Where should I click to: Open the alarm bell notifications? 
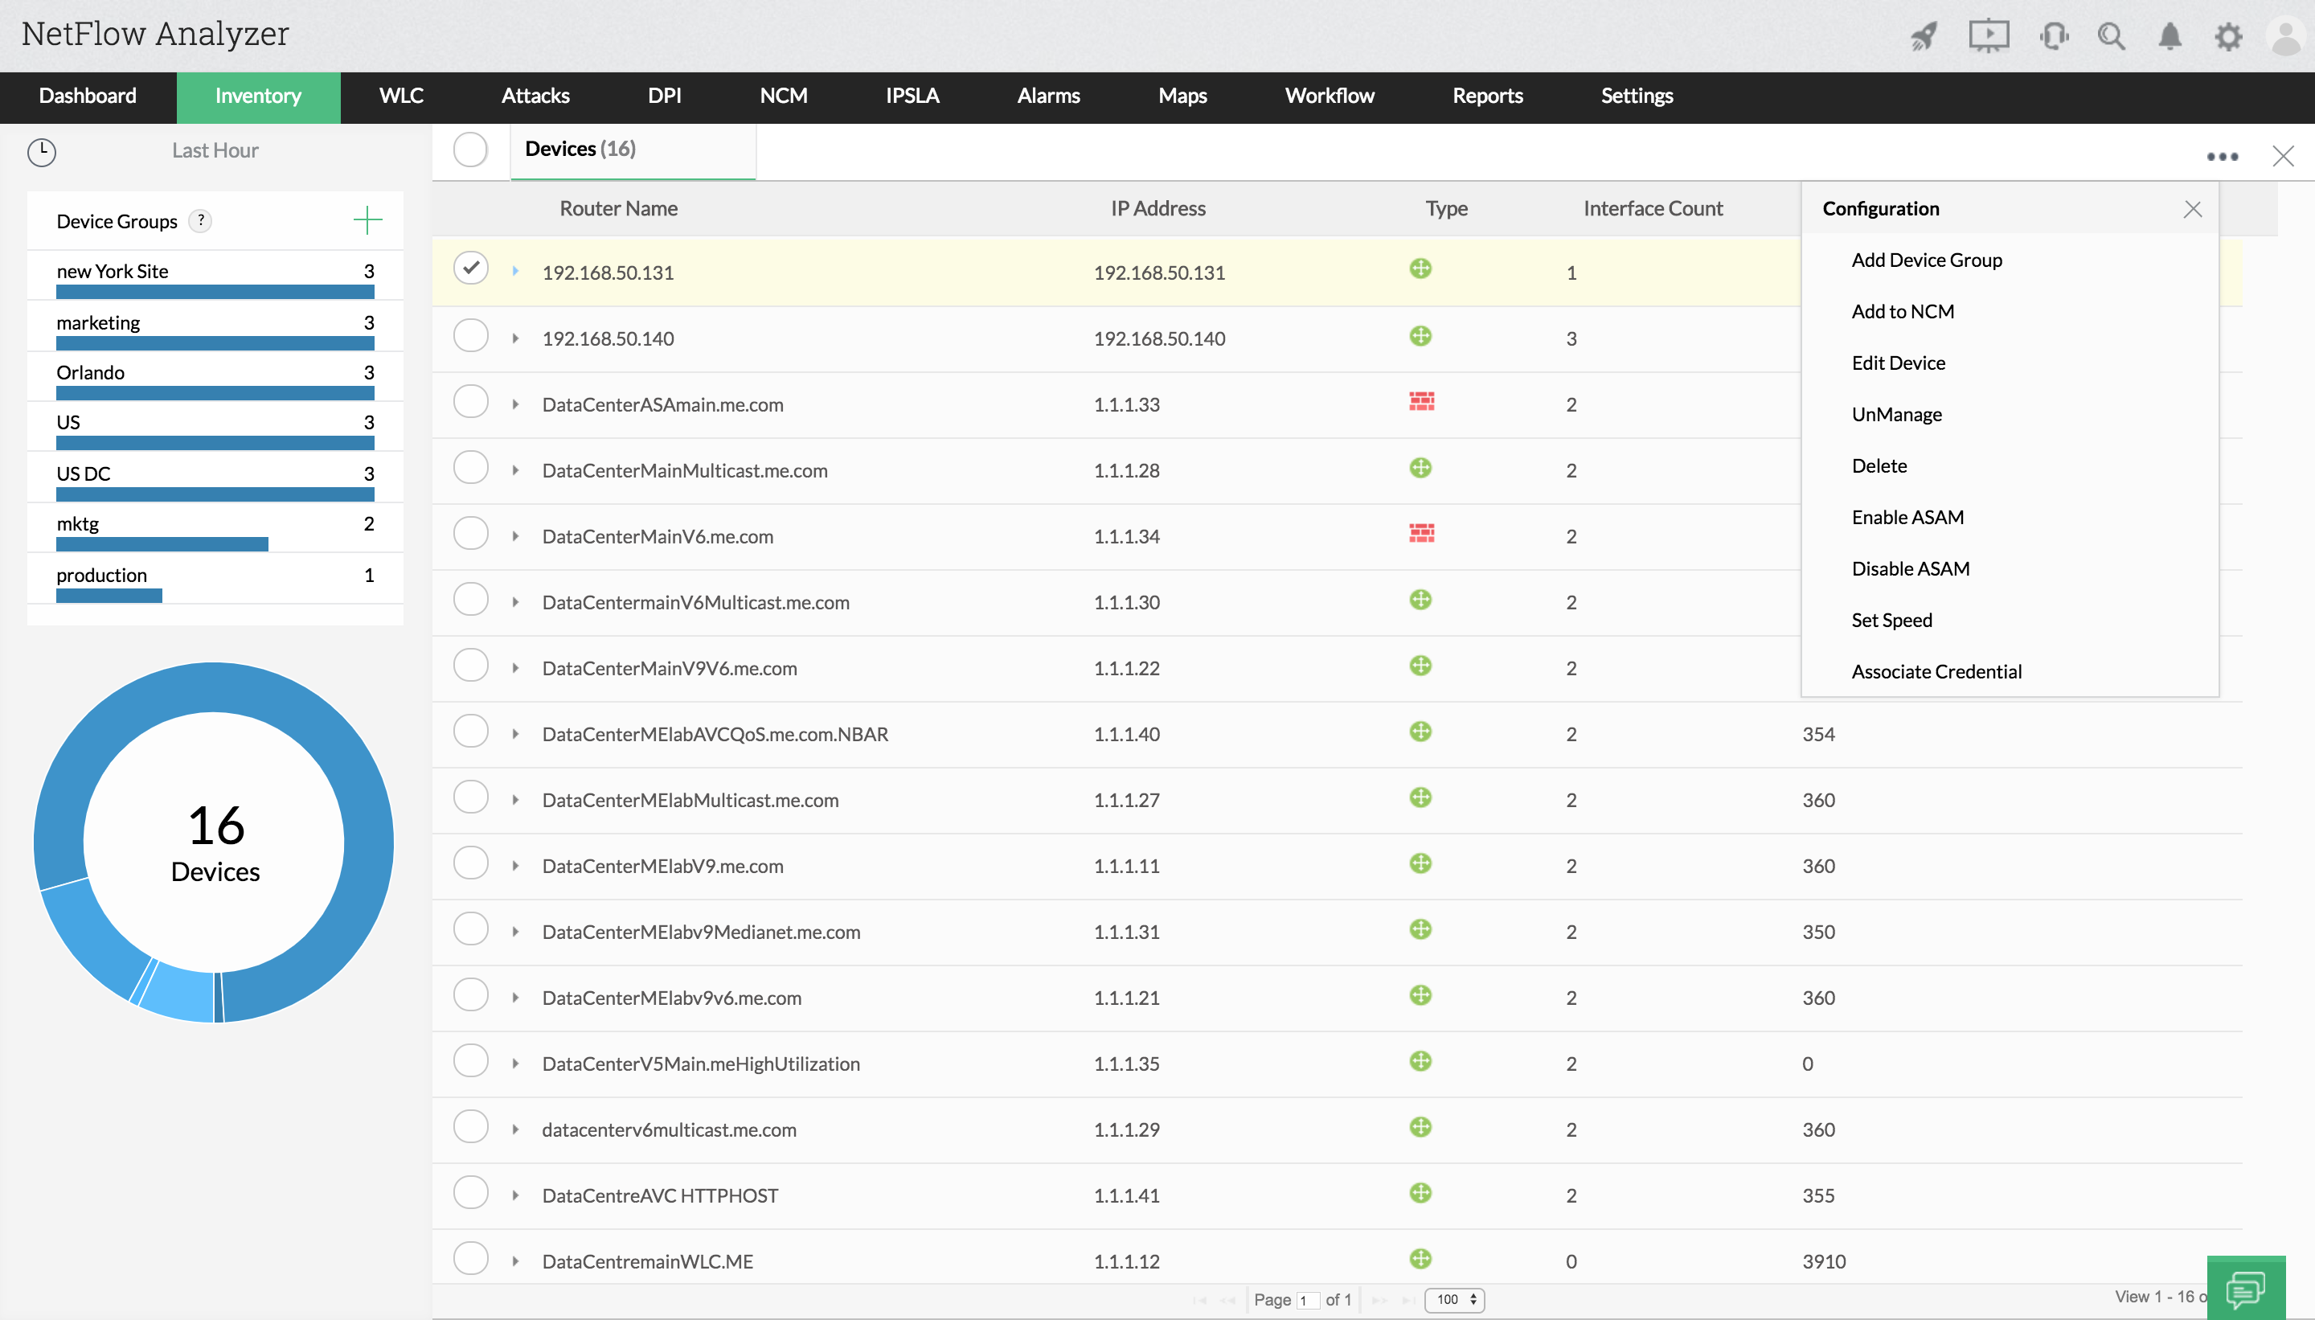(x=2170, y=36)
